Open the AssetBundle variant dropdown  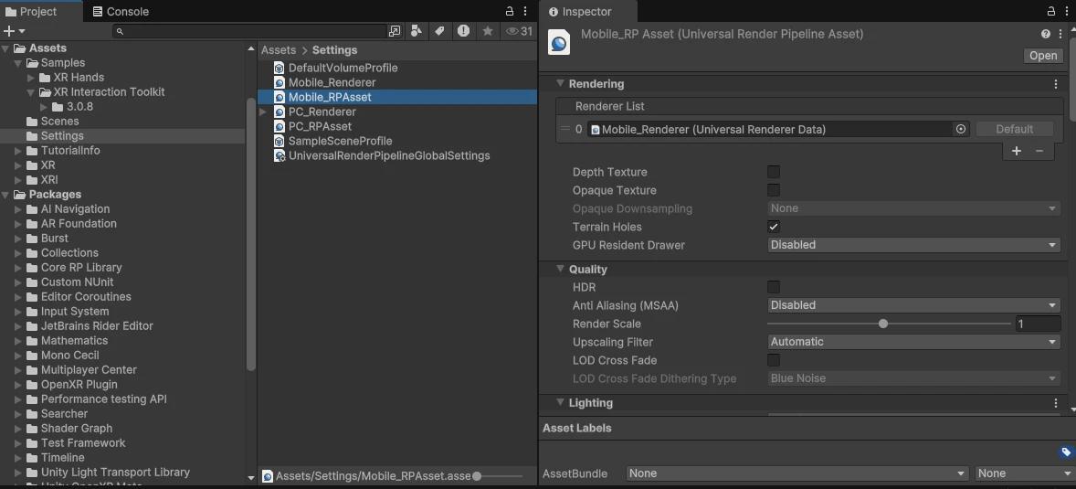(x=1025, y=473)
